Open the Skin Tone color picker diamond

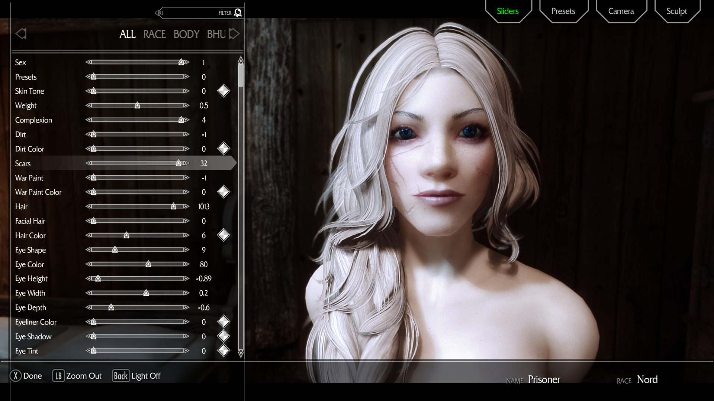pos(223,91)
